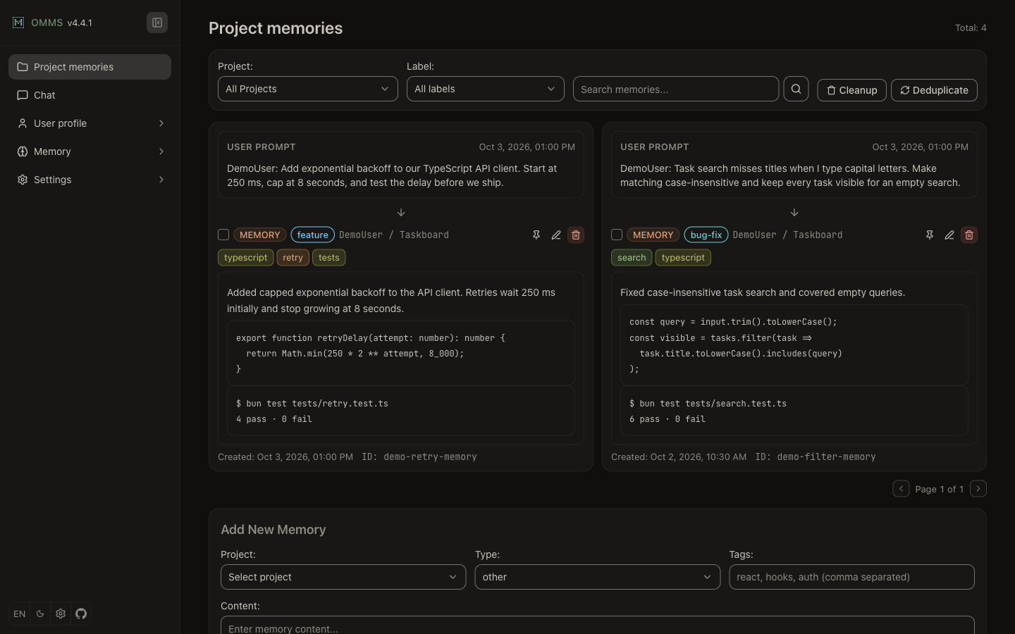Viewport: 1015px width, 634px height.
Task: Click the ID demo-filter-memory text
Action: click(816, 456)
